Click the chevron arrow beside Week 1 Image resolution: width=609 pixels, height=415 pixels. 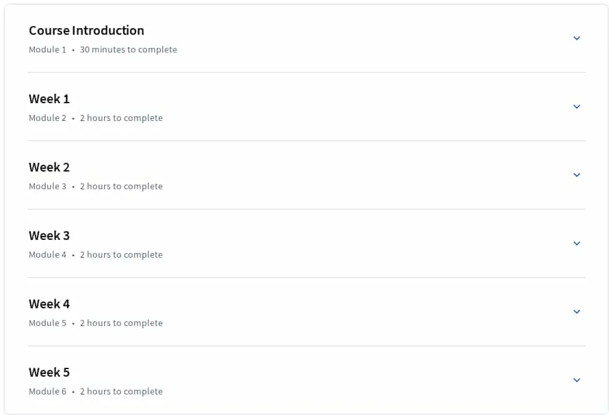pos(577,107)
